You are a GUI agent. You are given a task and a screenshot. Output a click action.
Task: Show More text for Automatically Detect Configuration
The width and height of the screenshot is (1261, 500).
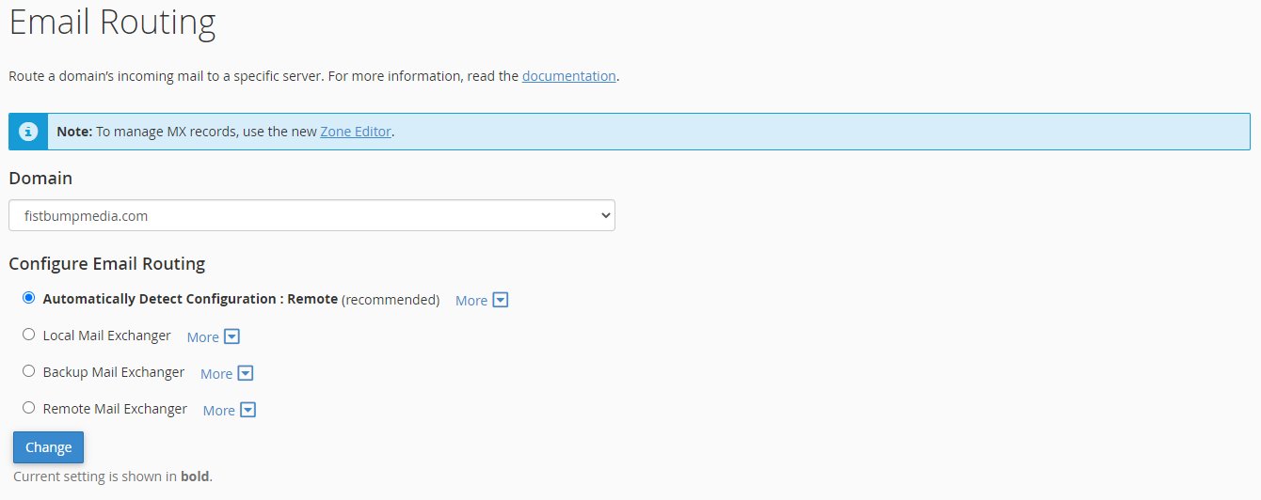click(471, 301)
